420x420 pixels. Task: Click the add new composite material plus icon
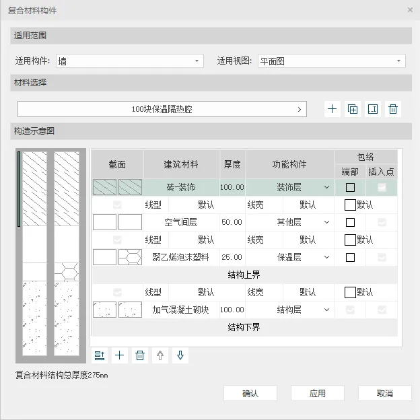(332, 109)
